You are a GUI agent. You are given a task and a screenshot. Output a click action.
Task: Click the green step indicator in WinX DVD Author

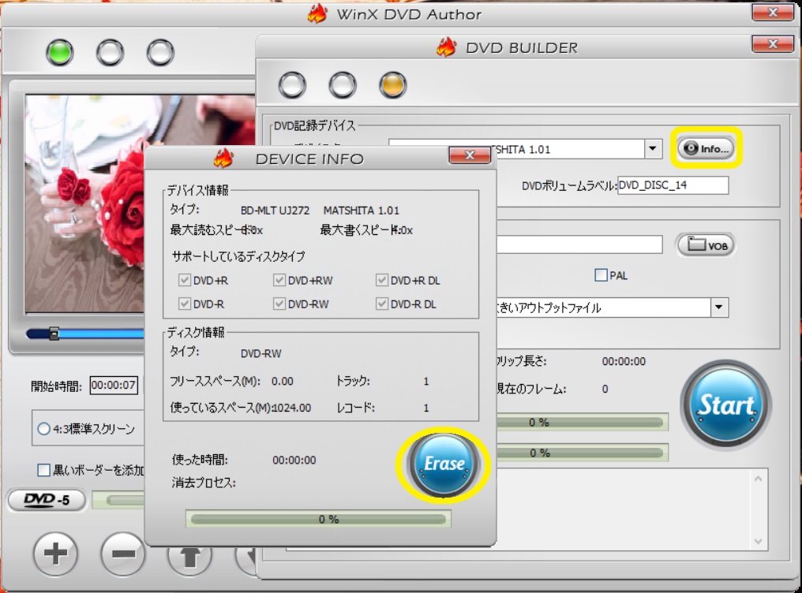[60, 52]
